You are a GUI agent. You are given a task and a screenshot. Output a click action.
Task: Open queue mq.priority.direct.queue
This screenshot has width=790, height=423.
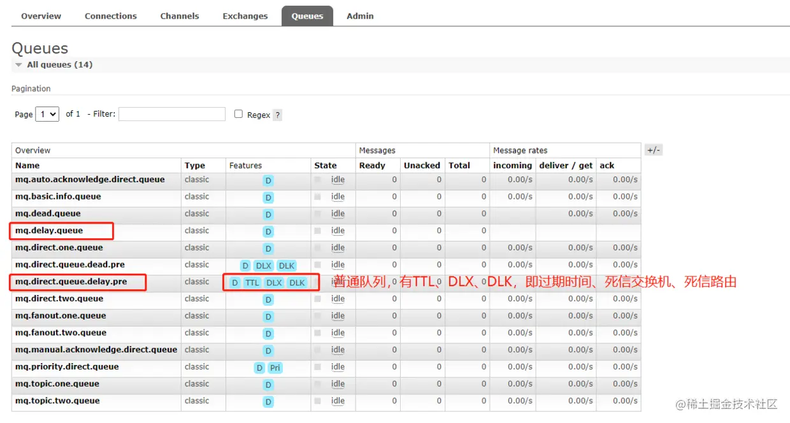(x=67, y=367)
